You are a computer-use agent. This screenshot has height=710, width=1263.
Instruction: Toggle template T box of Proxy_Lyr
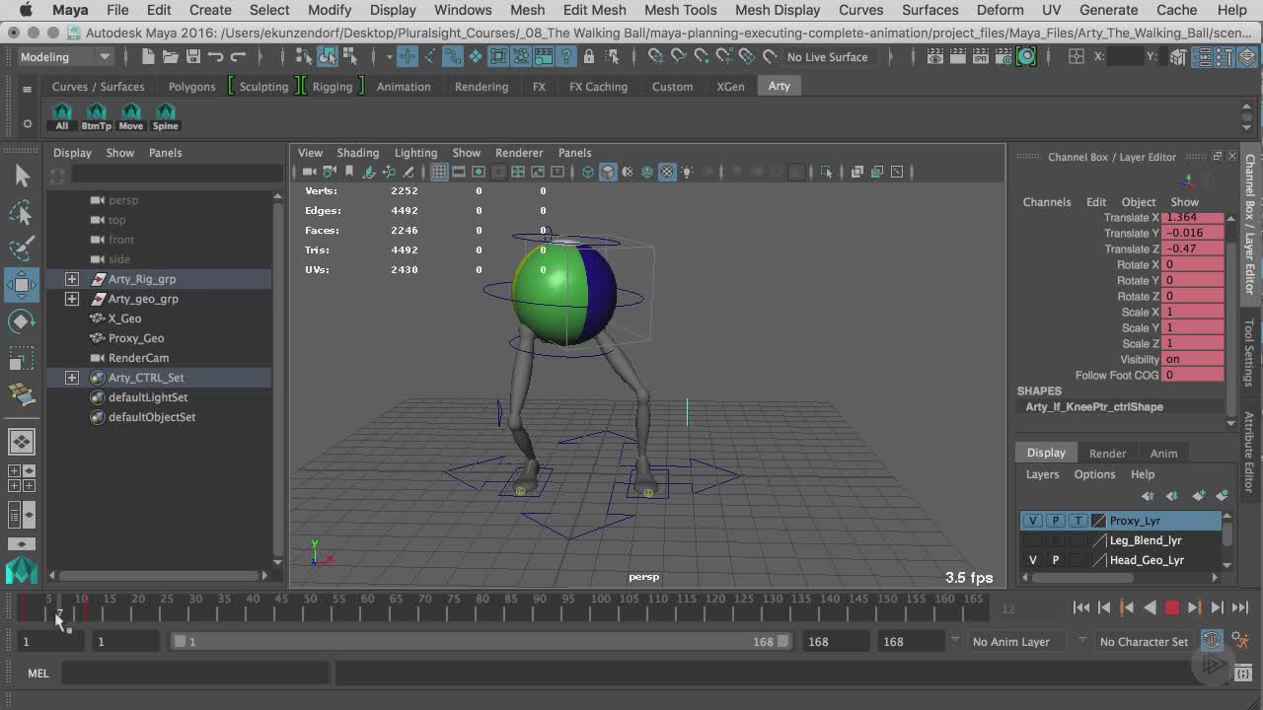click(1077, 521)
